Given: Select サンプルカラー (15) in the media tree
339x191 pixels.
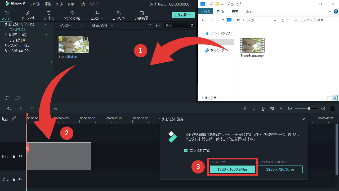Looking at the screenshot, I should click(17, 45).
